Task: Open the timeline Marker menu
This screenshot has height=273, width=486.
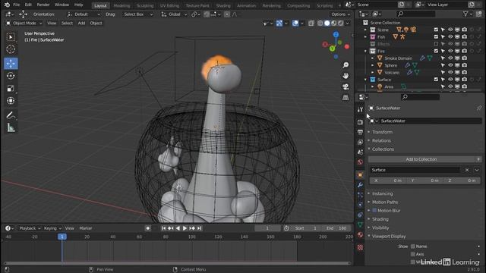Action: pyautogui.click(x=86, y=228)
